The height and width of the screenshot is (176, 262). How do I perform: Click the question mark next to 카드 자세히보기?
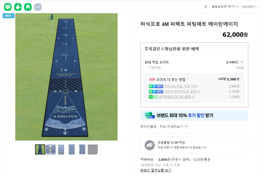click(186, 127)
